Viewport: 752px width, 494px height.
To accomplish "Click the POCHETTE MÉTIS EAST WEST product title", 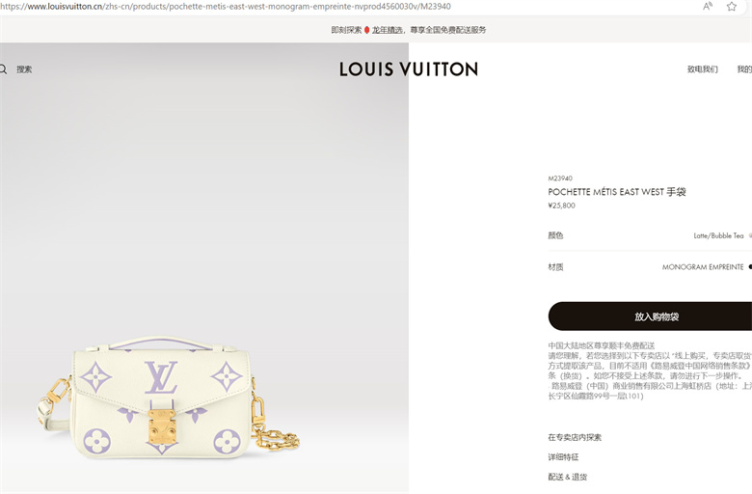I will pyautogui.click(x=617, y=192).
